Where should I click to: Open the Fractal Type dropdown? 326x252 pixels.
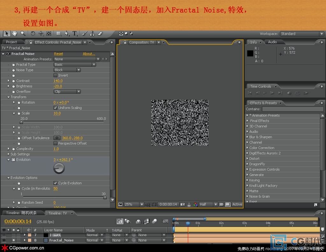coord(74,65)
